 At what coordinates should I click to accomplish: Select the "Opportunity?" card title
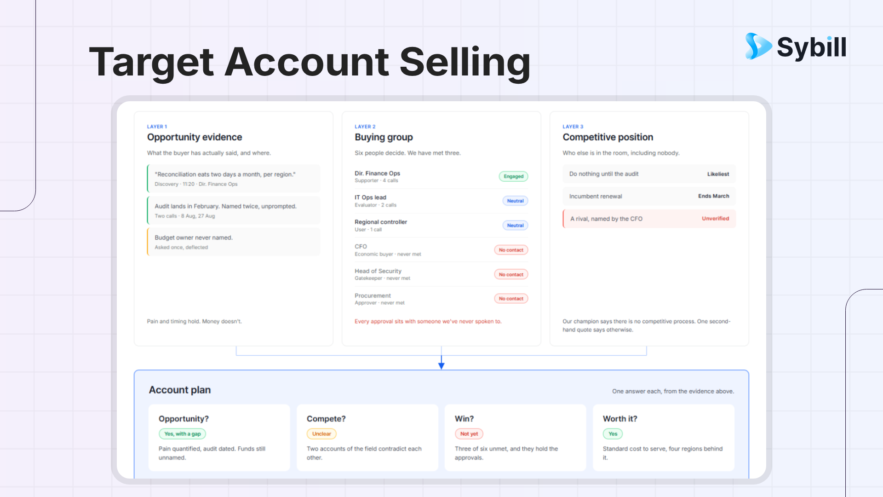click(183, 419)
